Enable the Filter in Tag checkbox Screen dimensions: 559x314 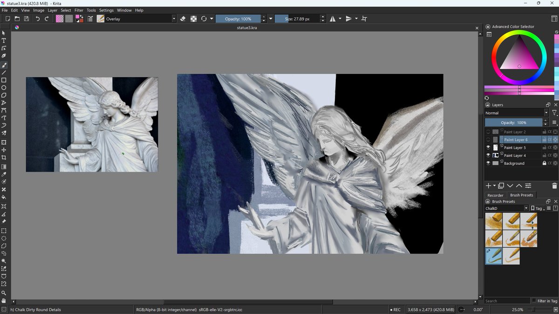tap(534, 301)
